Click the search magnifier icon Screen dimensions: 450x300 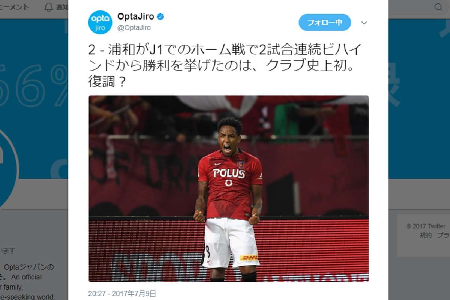coord(438,7)
